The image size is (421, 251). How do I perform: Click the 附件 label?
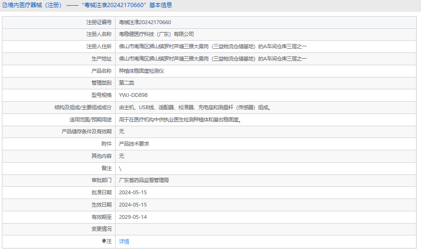coord(107,144)
